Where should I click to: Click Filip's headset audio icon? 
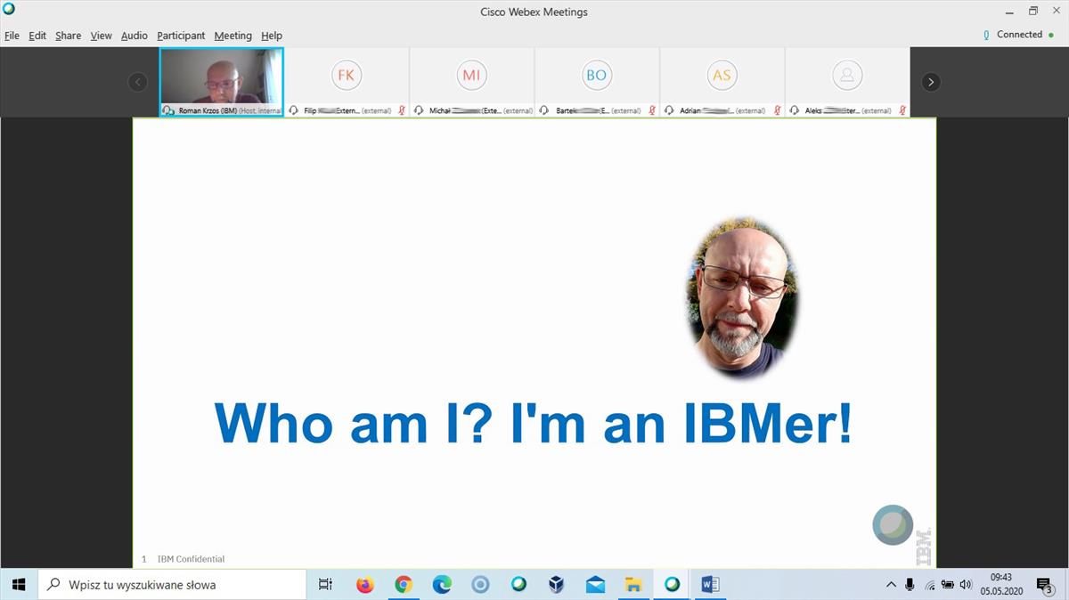click(x=294, y=110)
